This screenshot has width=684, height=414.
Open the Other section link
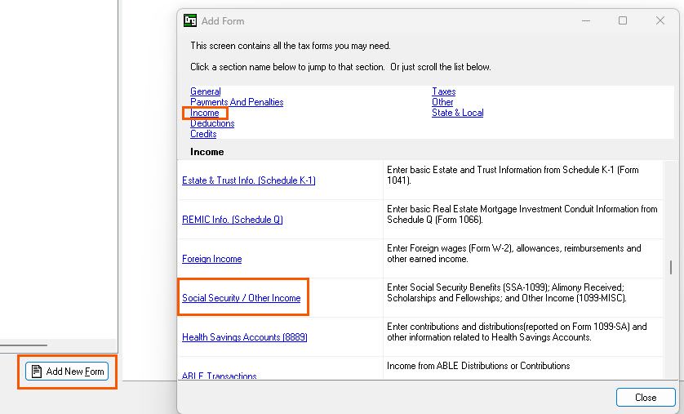click(442, 102)
